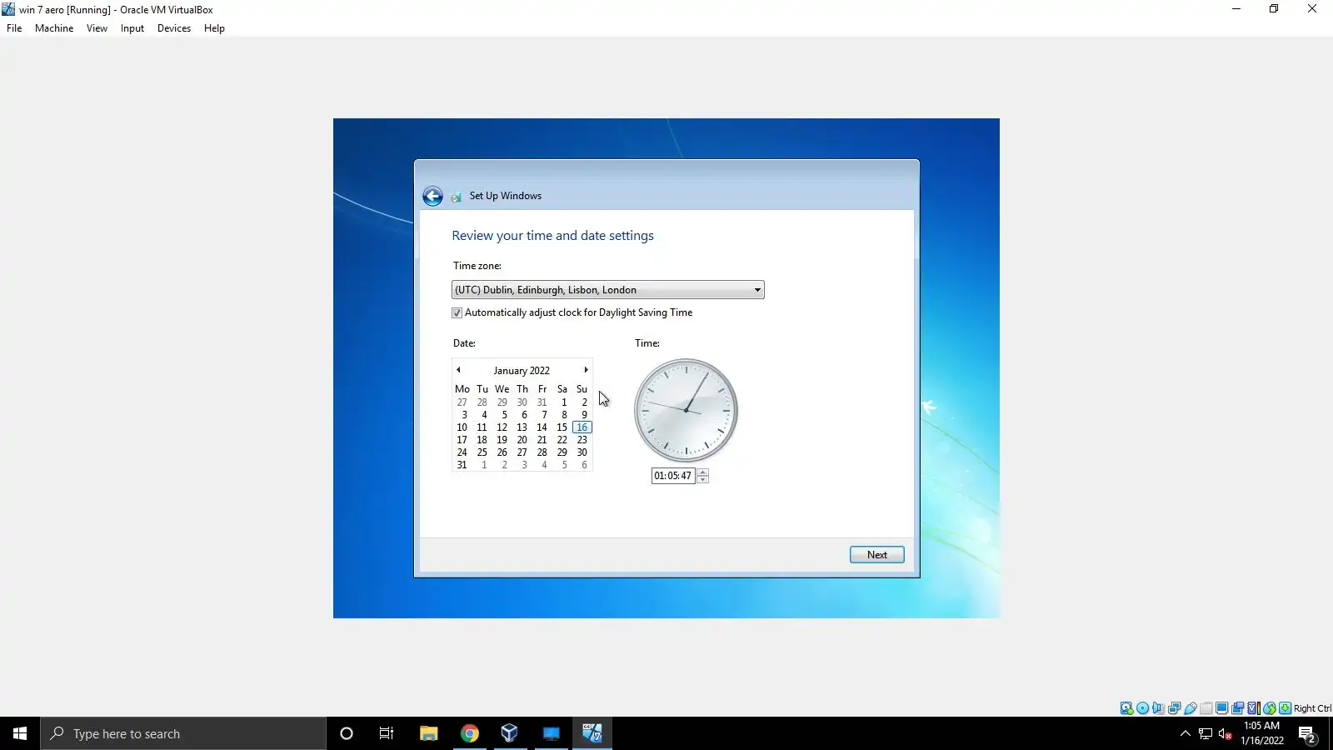Click the recording status icon
Screen dimensions: 1333x750
tap(1238, 708)
